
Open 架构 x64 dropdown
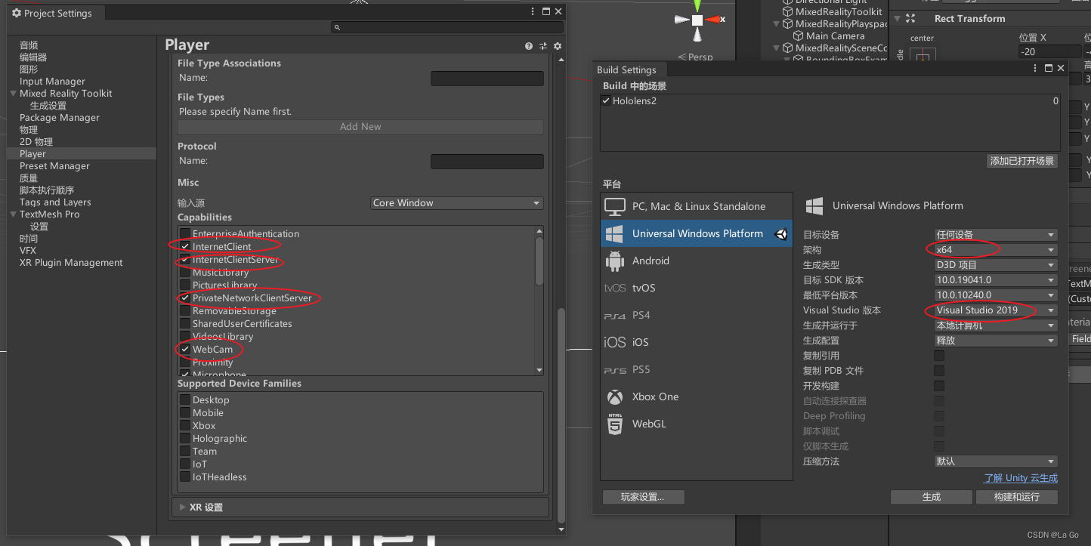pyautogui.click(x=995, y=250)
